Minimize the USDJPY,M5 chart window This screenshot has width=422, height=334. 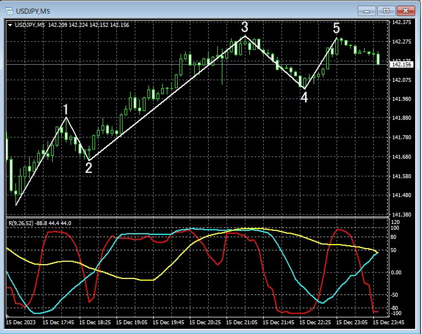368,10
